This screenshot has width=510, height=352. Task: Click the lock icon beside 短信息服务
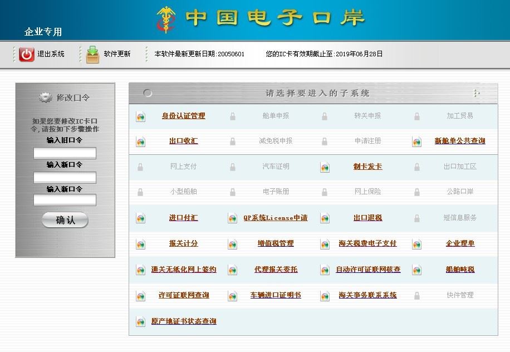[x=416, y=218]
